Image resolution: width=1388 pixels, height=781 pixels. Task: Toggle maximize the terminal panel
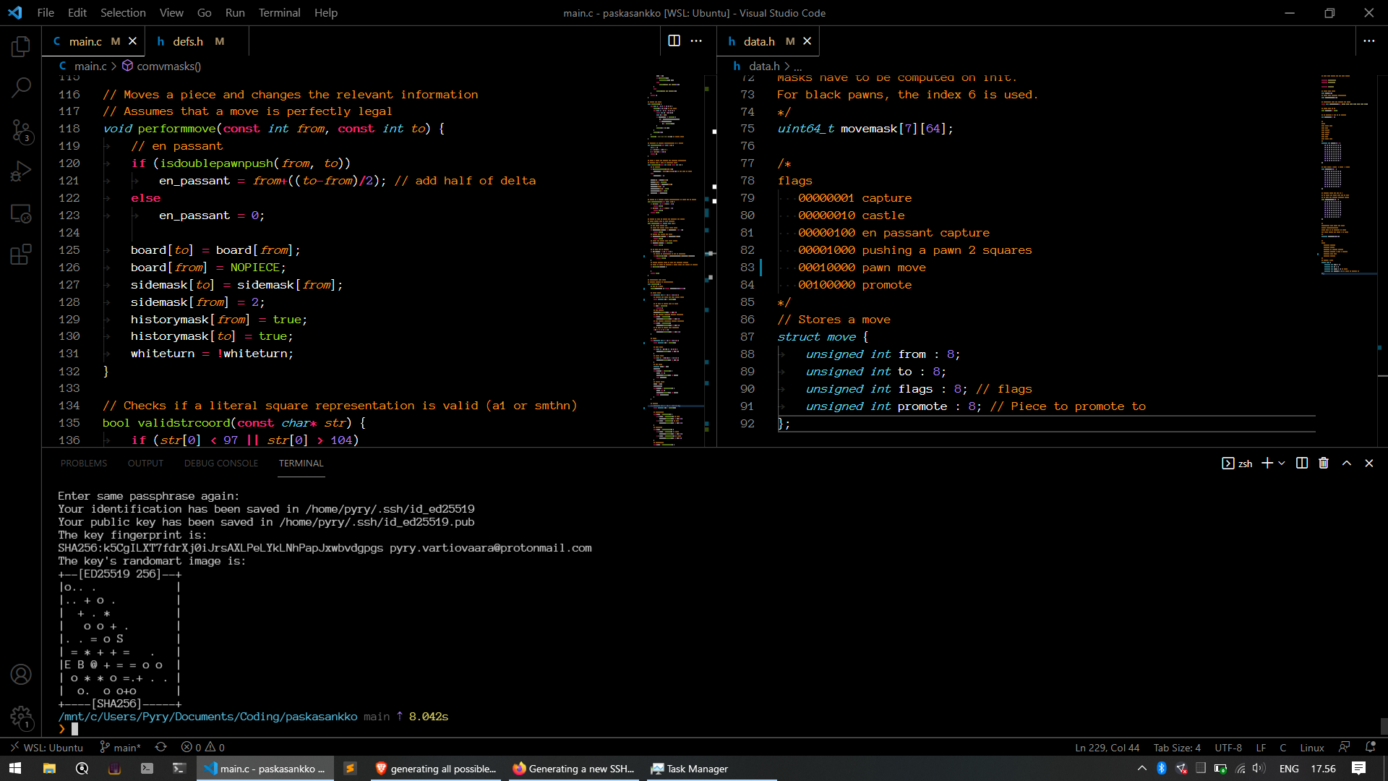1346,463
